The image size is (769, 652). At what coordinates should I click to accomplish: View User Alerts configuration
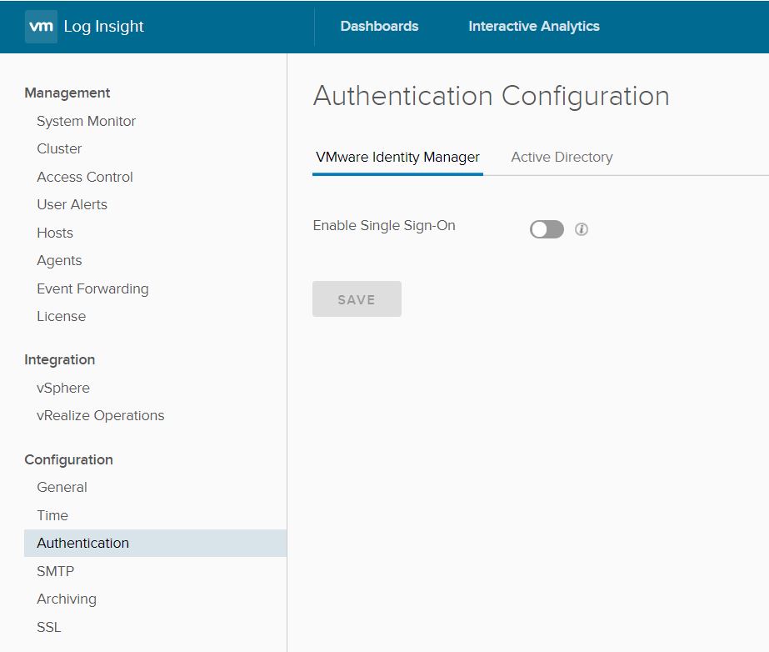pyautogui.click(x=72, y=204)
